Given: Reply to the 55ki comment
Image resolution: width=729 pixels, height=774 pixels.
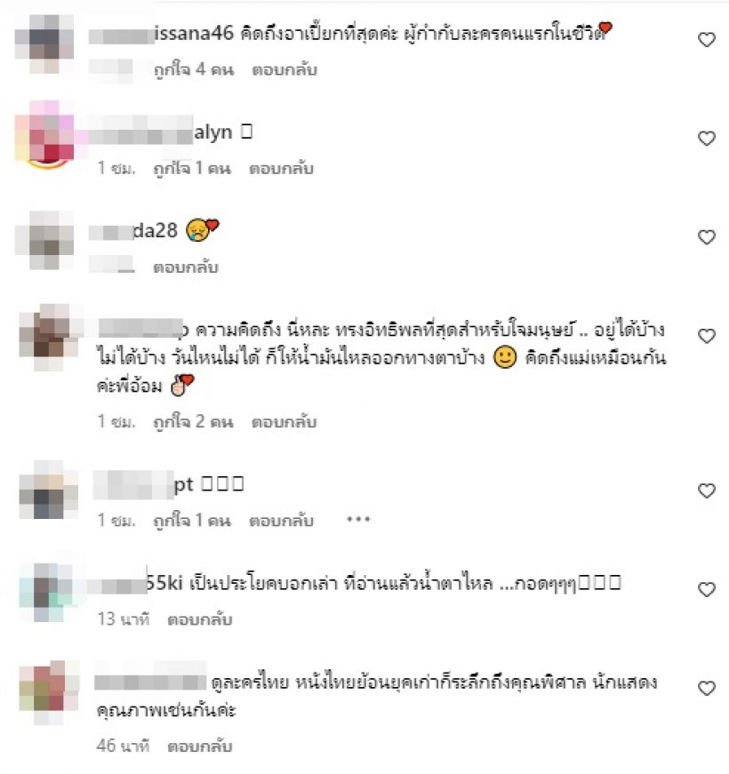Looking at the screenshot, I should (199, 619).
